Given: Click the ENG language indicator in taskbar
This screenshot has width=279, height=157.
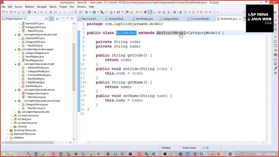Looking at the screenshot, I should tap(259, 154).
